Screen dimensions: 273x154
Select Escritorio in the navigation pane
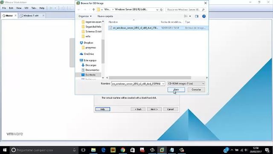pos(88,75)
